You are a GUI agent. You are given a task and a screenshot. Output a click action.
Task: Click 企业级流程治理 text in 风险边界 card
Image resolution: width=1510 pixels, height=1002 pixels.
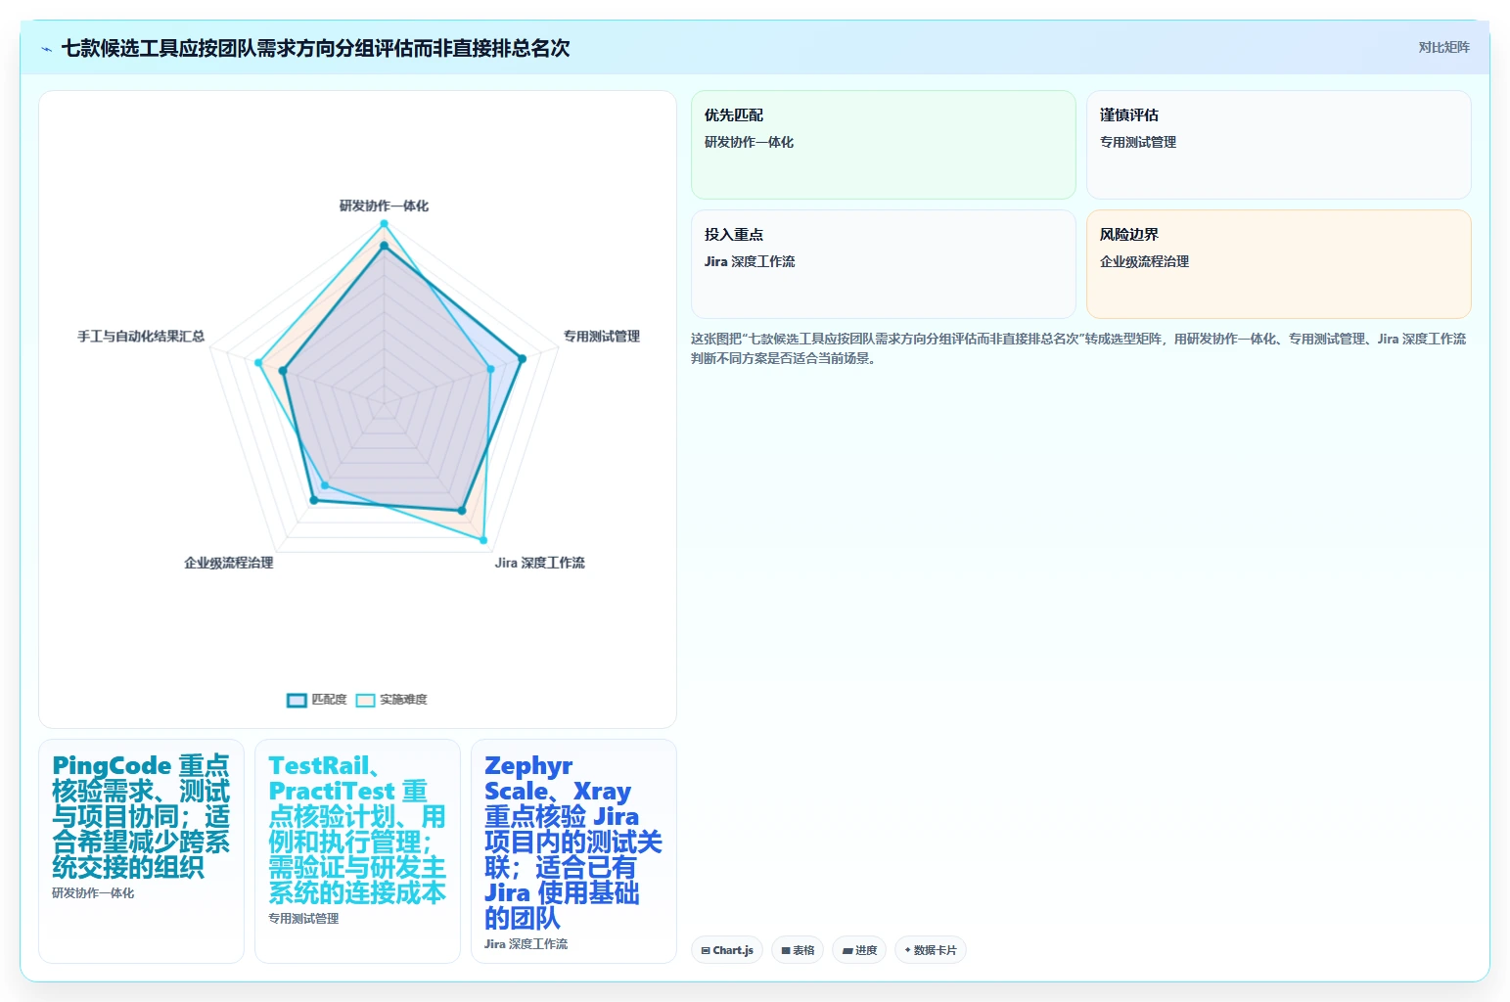1144,261
